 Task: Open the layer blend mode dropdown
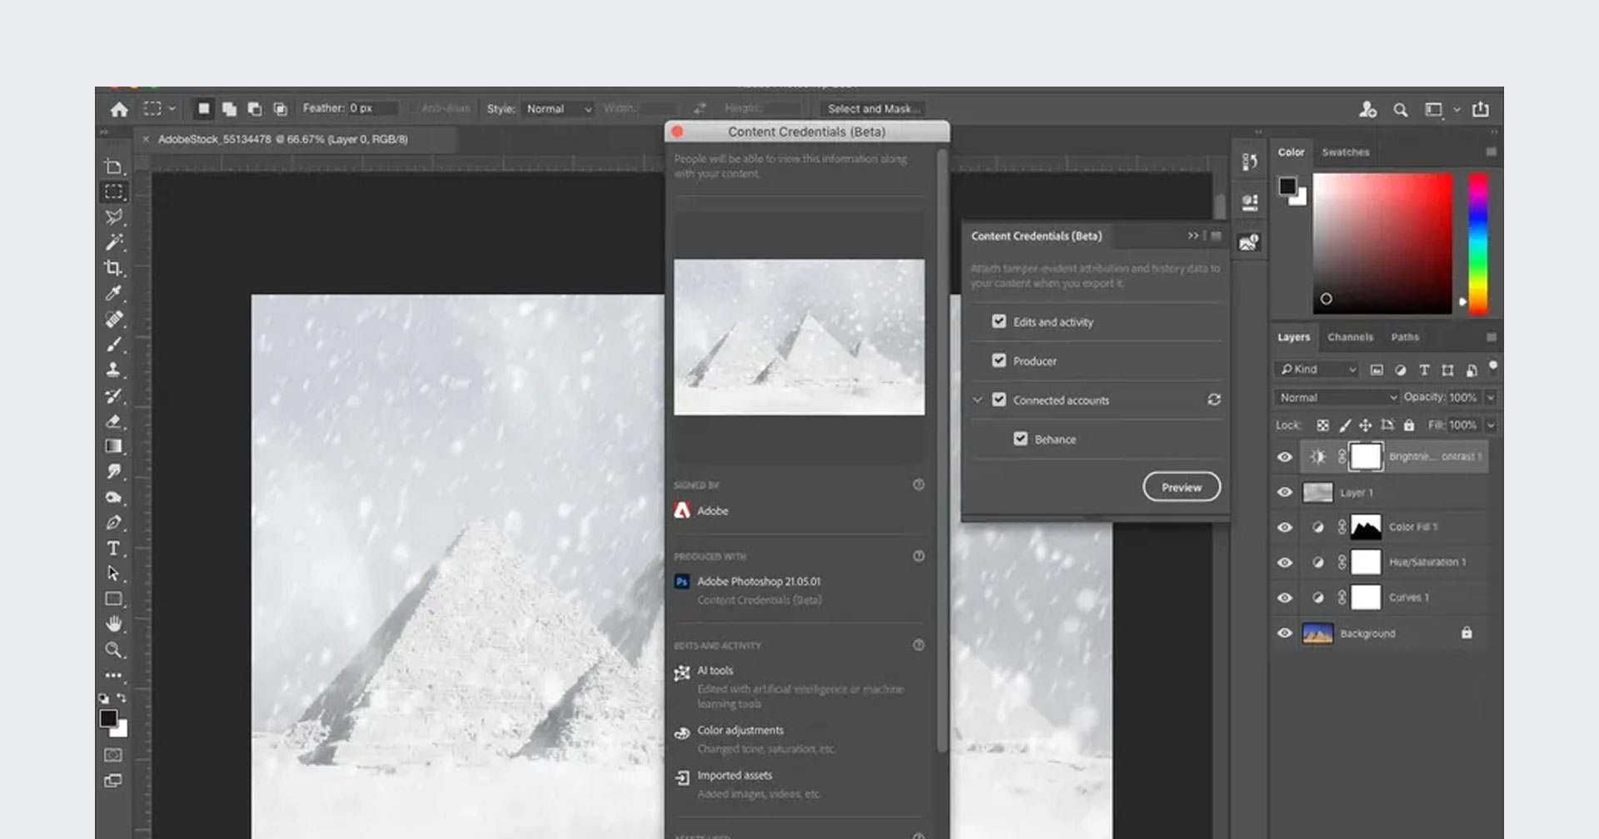(1337, 398)
